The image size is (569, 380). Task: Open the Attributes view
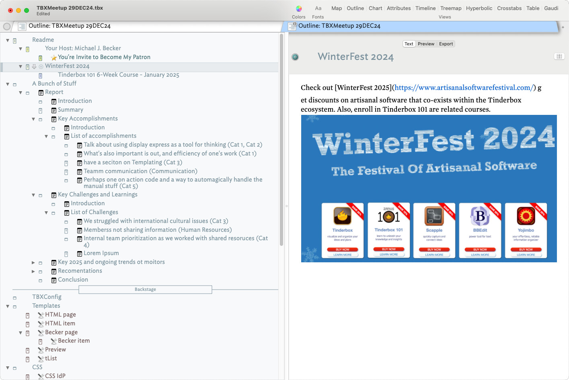tap(399, 8)
